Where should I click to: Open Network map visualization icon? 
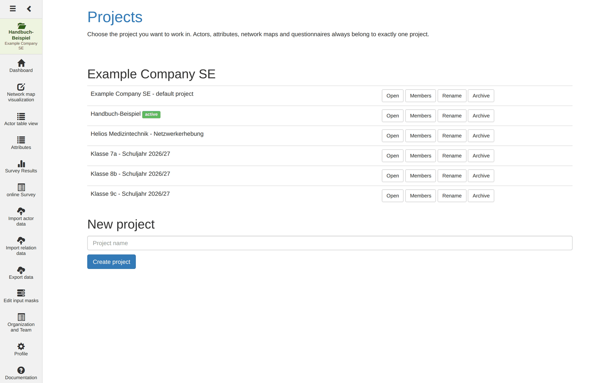pyautogui.click(x=21, y=87)
